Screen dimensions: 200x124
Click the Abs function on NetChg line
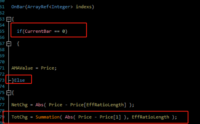coord(39,105)
